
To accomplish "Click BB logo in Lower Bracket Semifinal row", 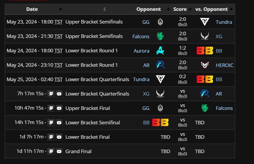I will tap(160, 123).
